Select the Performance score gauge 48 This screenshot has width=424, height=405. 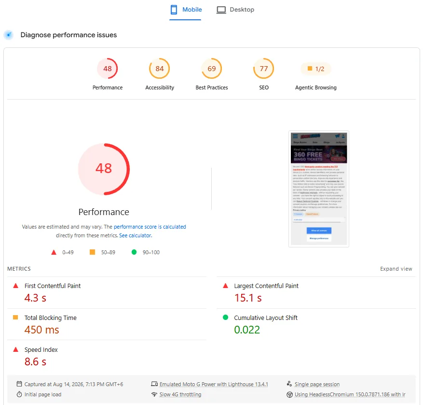click(x=108, y=69)
